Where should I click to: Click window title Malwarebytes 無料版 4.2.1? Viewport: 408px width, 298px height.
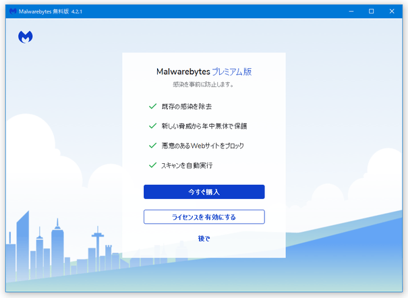[51, 11]
